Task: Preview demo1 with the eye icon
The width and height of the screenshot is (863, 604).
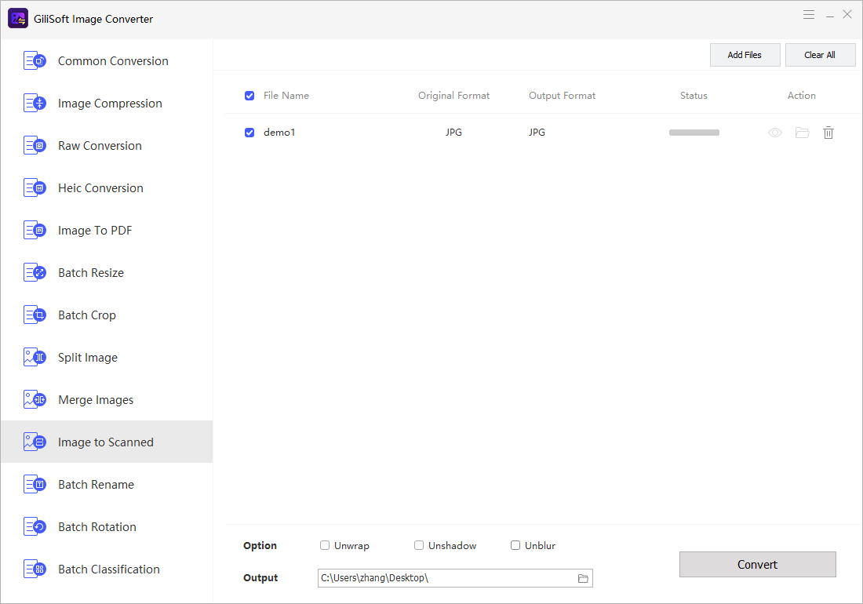Action: 775,133
